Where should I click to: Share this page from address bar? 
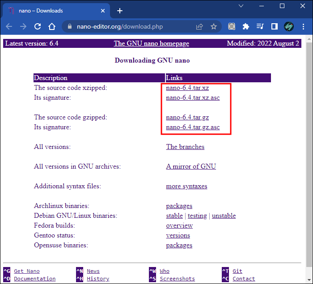coord(199,26)
